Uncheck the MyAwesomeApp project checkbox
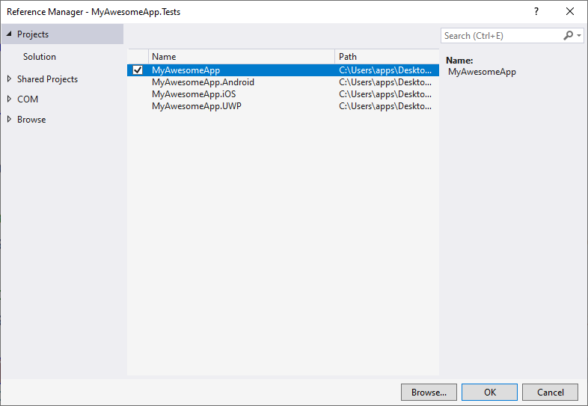Screen dimensions: 588x406 coord(138,70)
